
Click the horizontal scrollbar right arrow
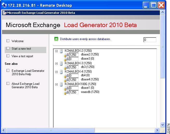tap(157, 130)
